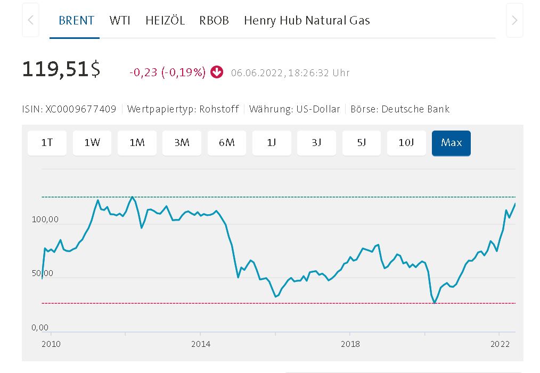Screen dimensions: 540x373
Task: Choose the Max time range
Action: pos(451,143)
